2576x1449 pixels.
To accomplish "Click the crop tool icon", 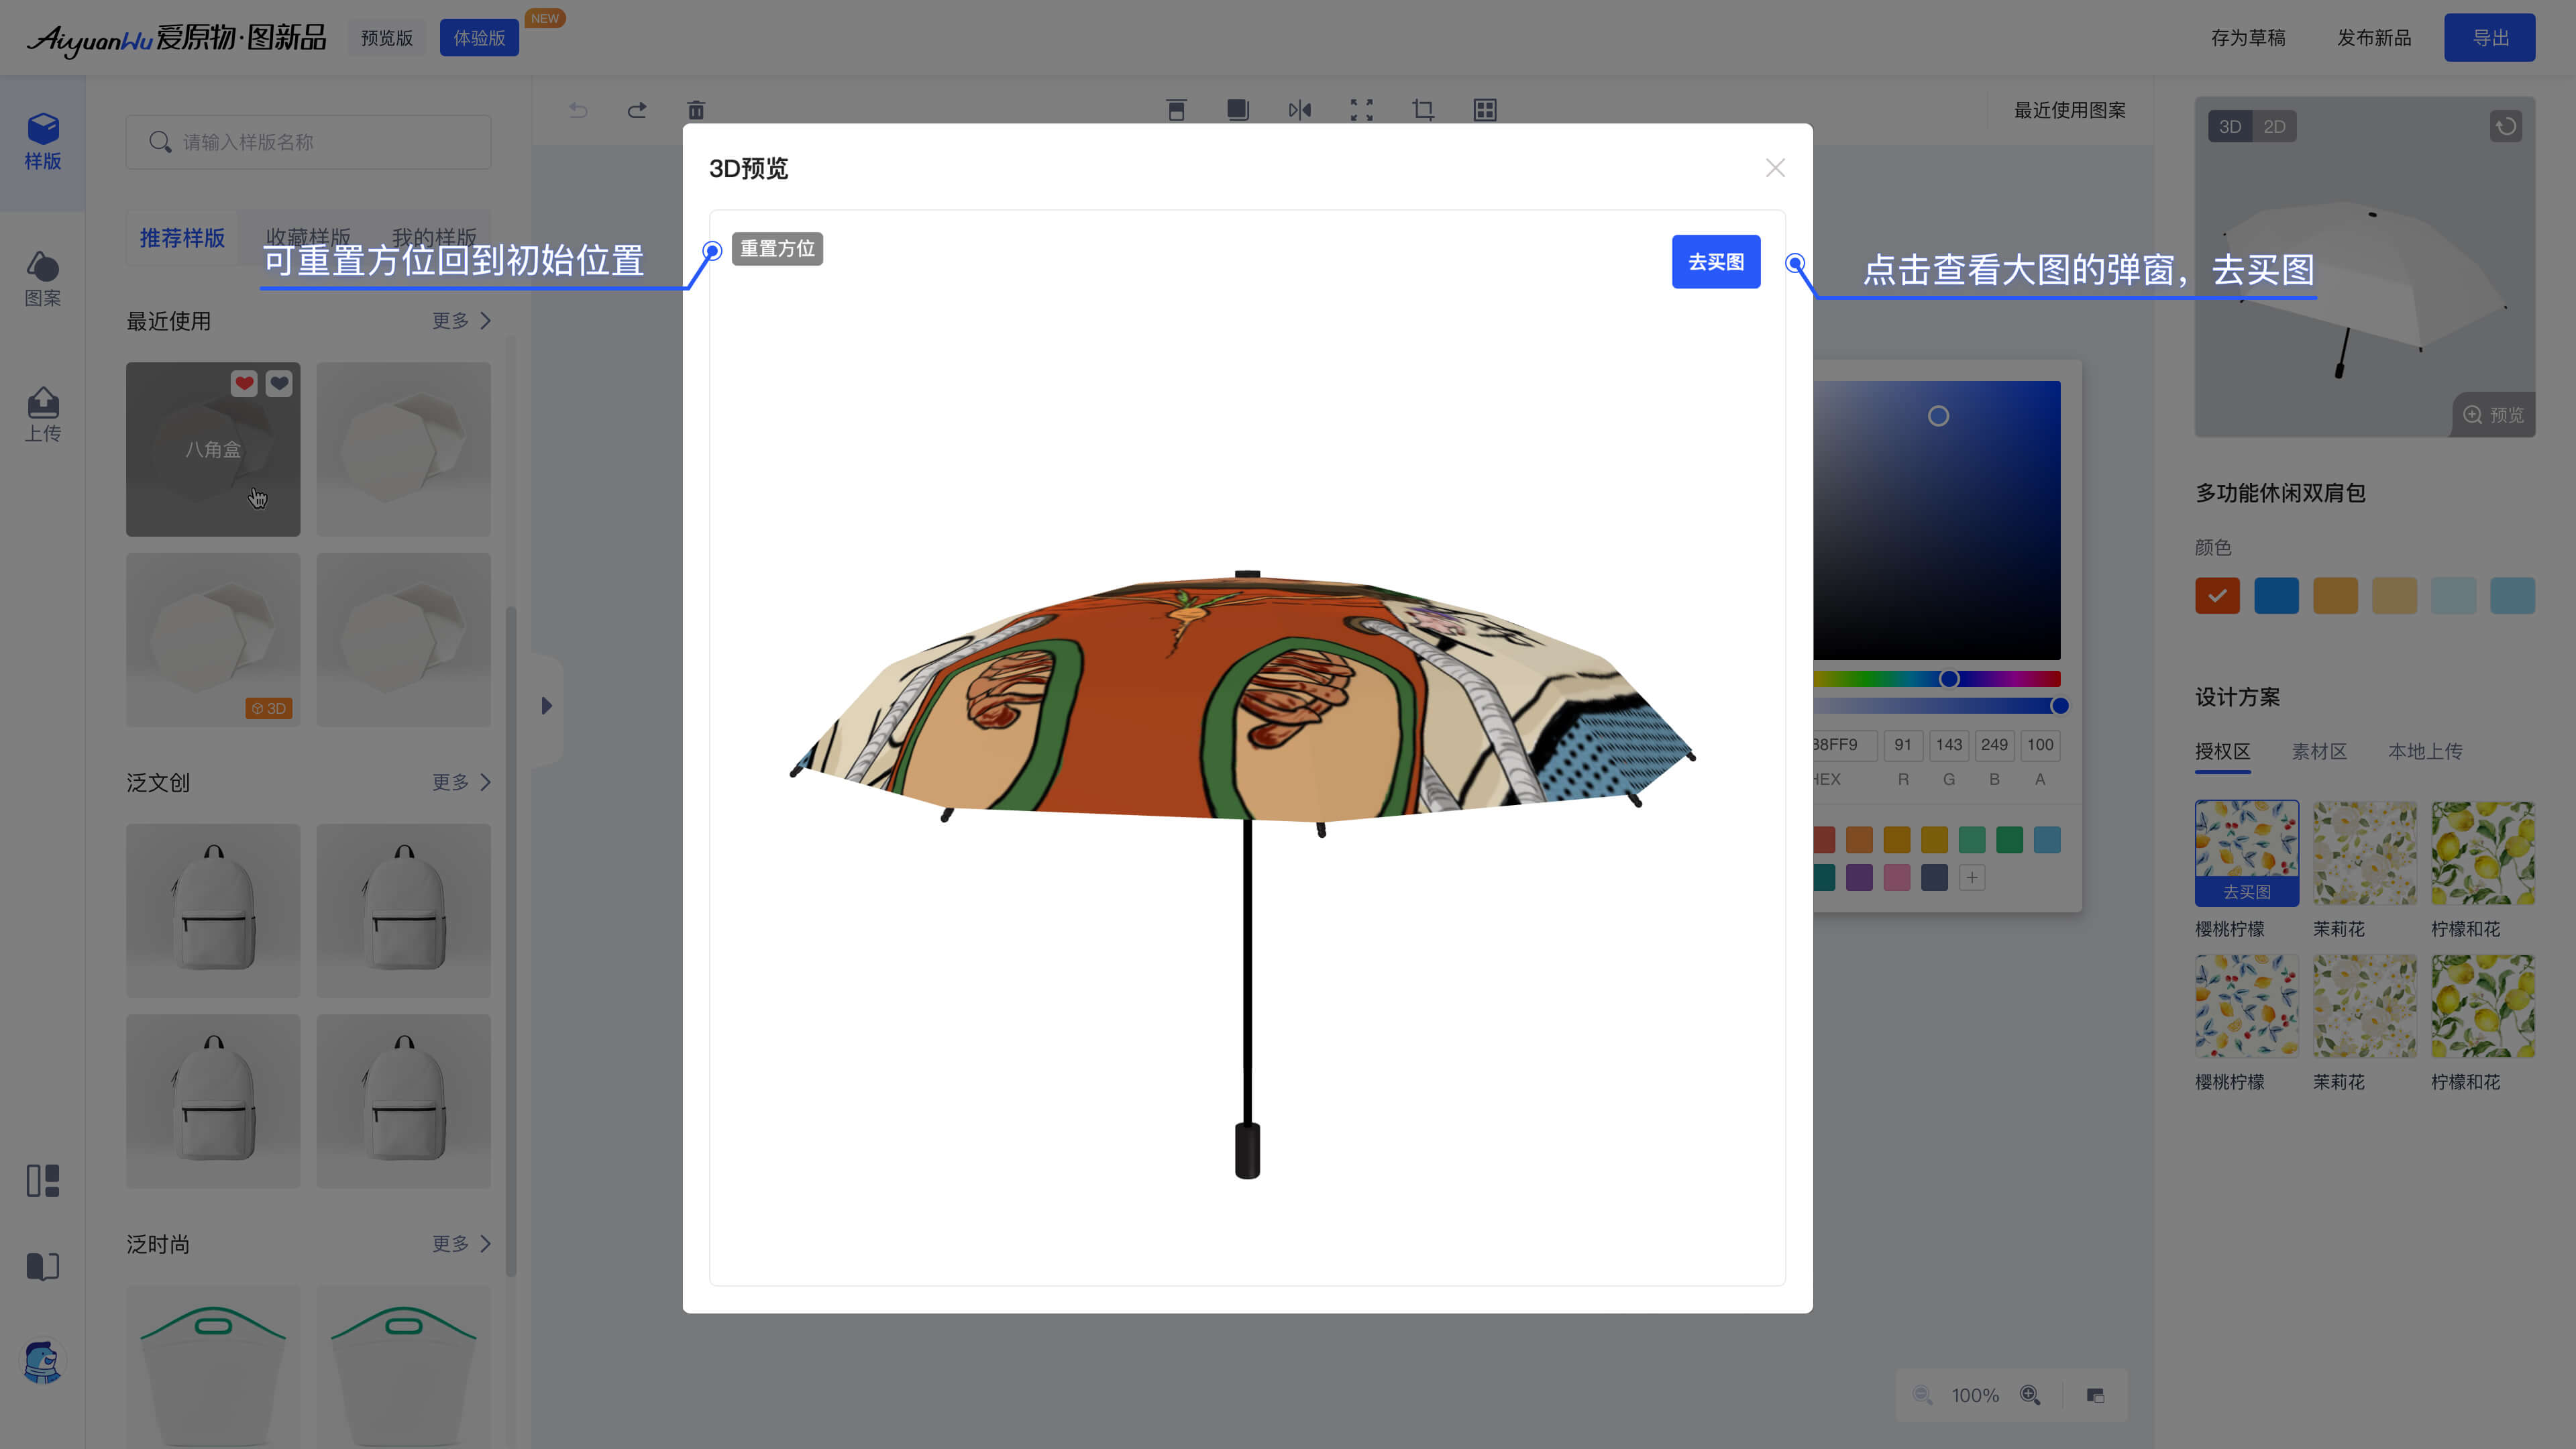I will (1422, 110).
